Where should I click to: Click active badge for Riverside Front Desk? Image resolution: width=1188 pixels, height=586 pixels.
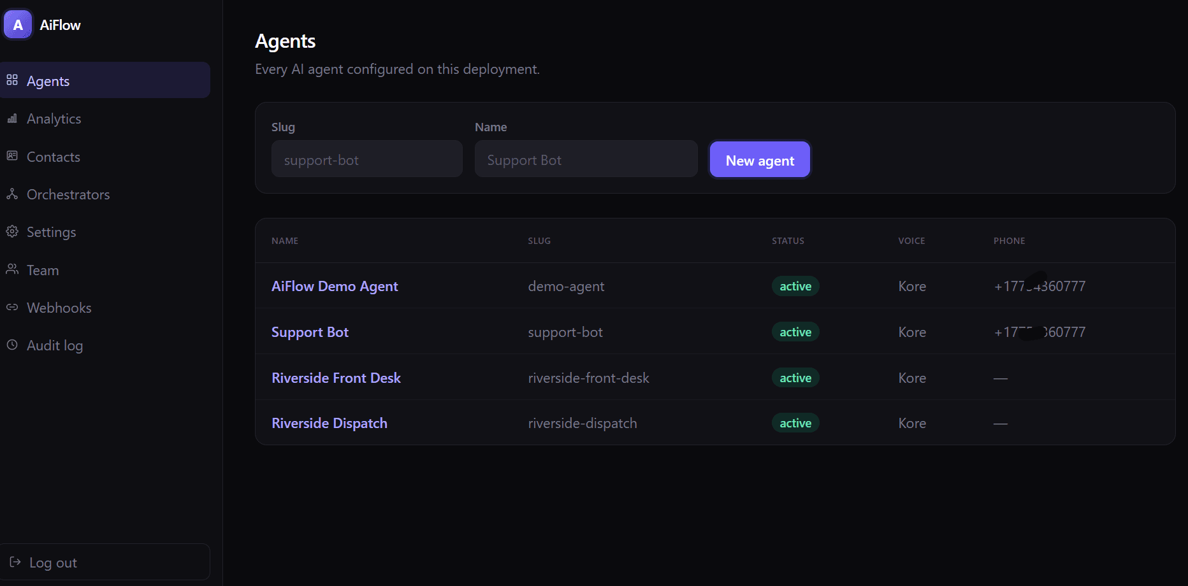[x=795, y=378]
